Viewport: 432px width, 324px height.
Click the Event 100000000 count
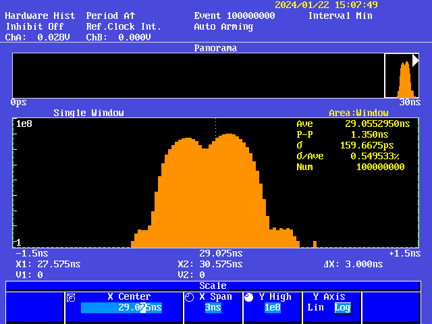234,16
